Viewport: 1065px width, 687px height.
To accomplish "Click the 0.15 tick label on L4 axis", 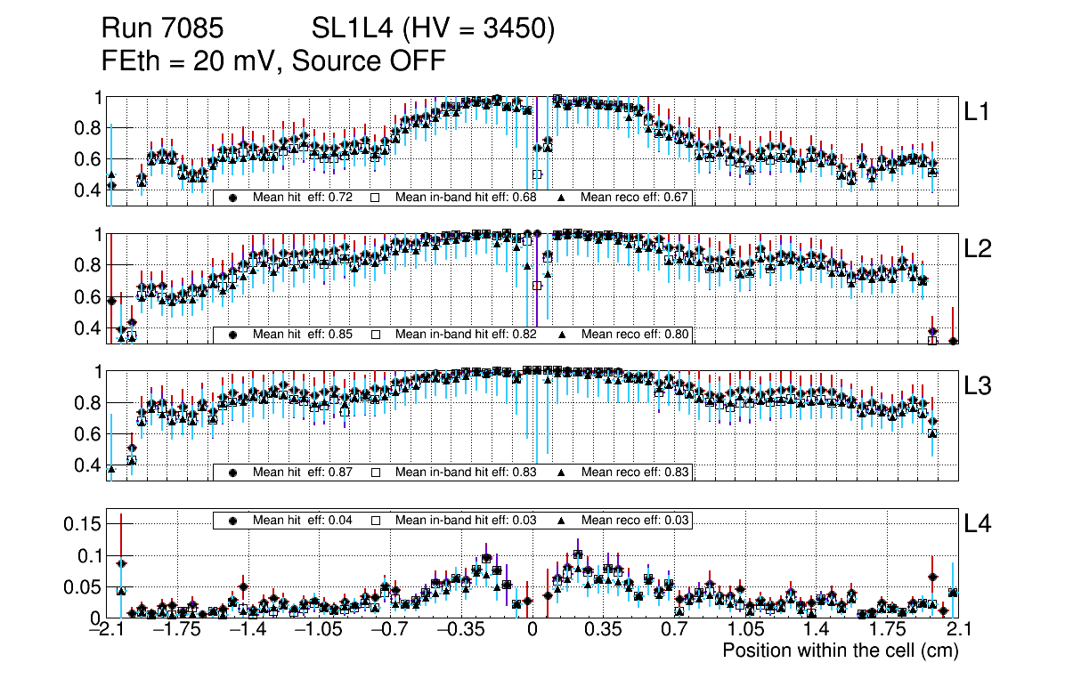I will click(x=81, y=524).
